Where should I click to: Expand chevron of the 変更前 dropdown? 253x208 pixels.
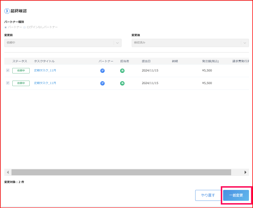[x=118, y=43]
